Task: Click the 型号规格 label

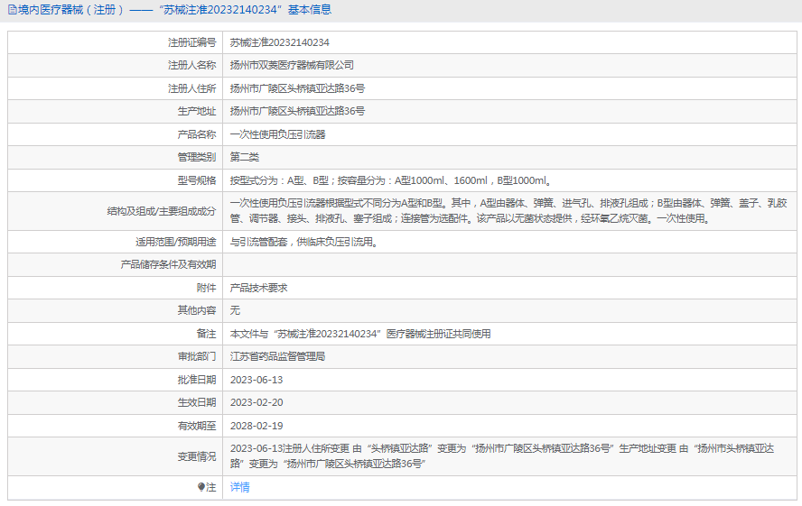Action: [197, 180]
